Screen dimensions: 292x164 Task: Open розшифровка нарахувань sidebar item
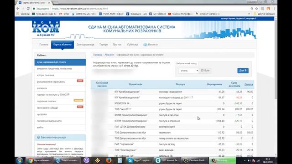(60, 82)
